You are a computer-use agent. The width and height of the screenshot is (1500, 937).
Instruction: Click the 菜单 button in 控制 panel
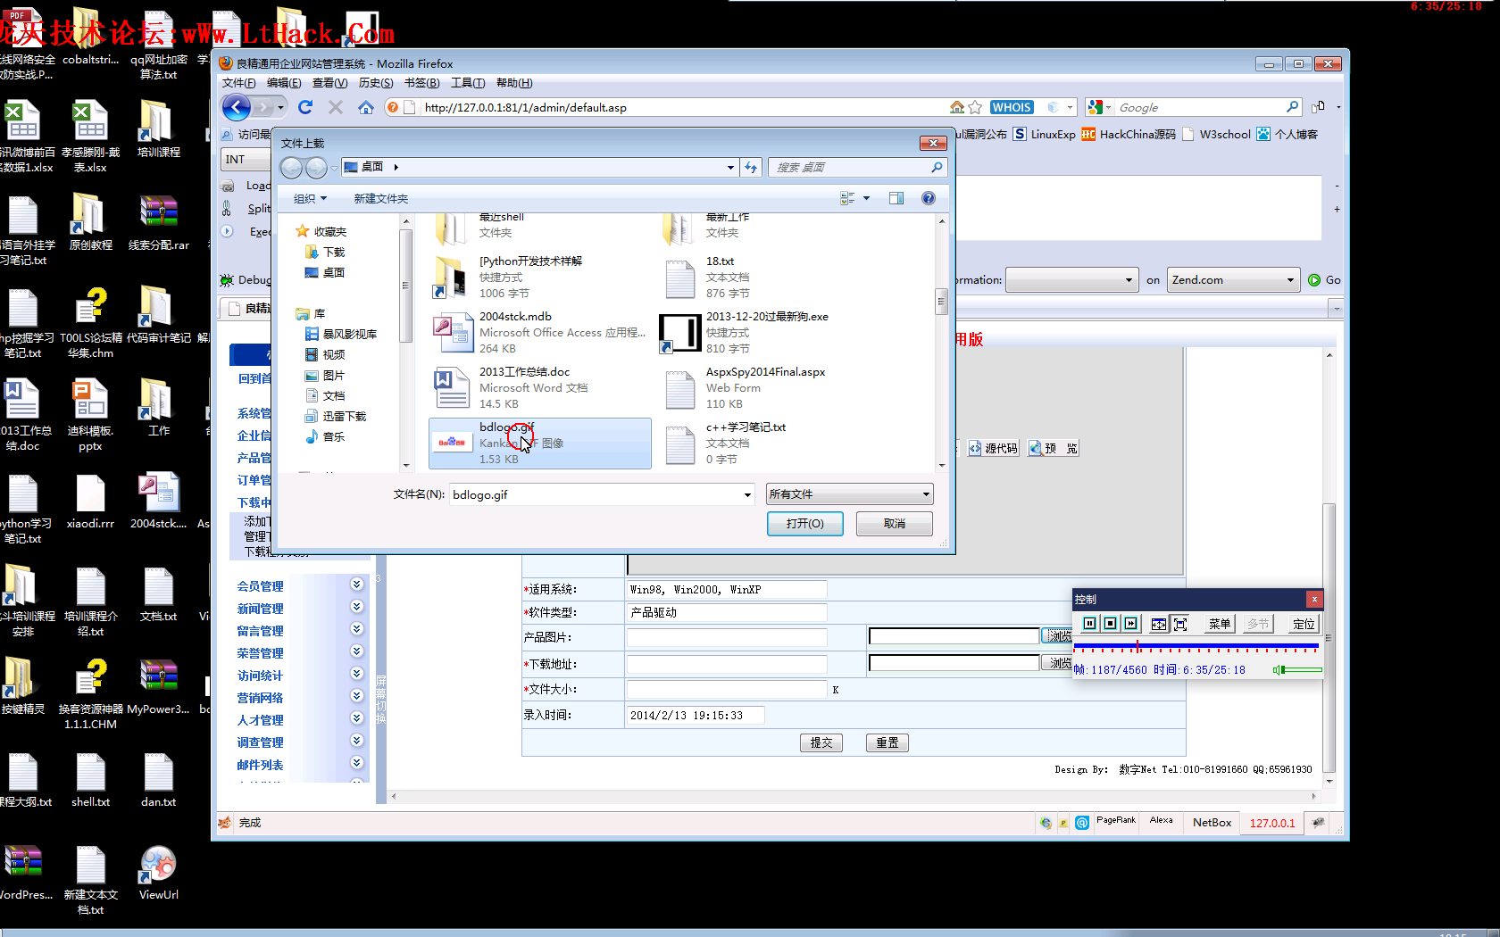click(x=1220, y=624)
